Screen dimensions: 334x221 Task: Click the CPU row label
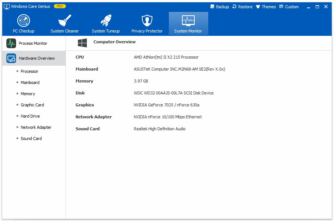(x=80, y=57)
